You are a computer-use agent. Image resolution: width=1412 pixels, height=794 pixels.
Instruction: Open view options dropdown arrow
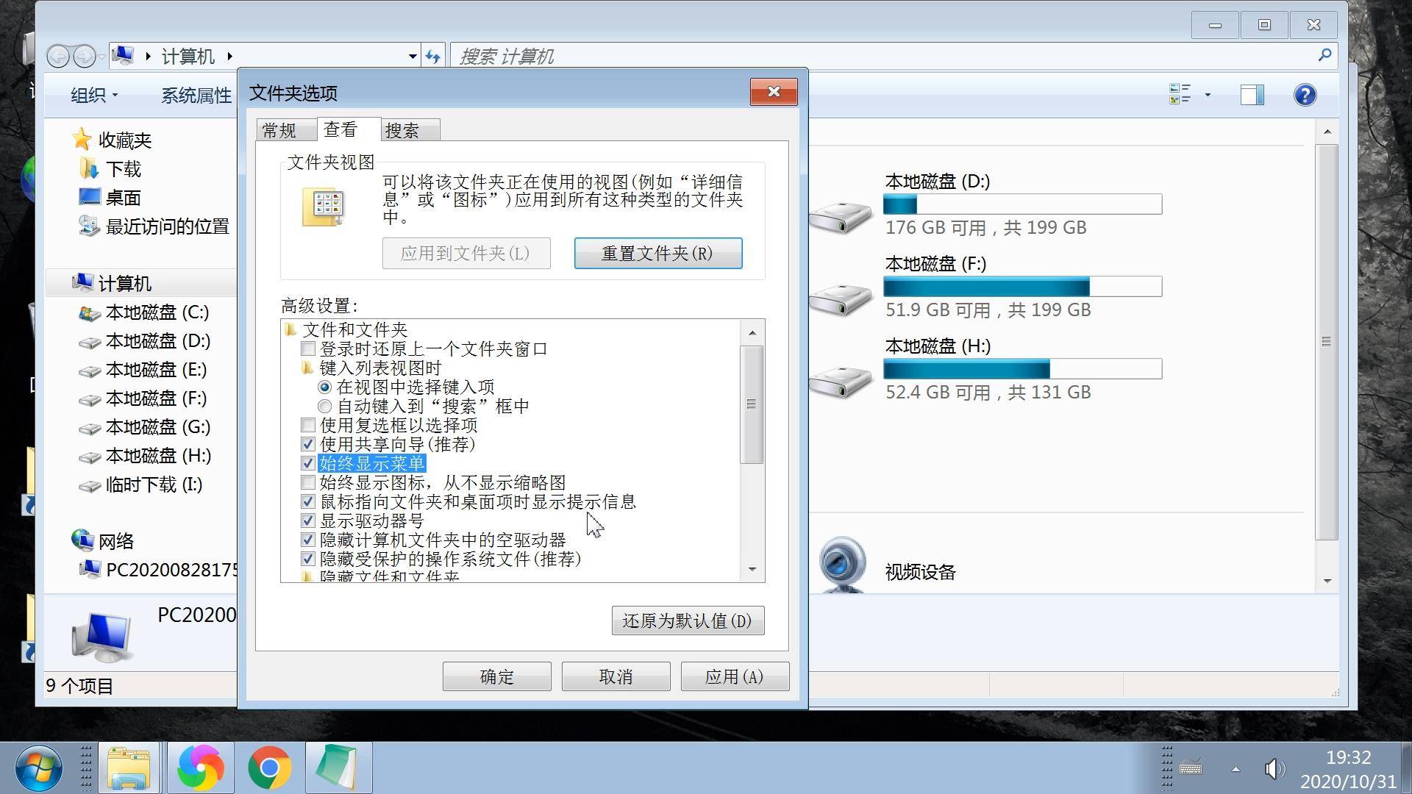point(1208,95)
